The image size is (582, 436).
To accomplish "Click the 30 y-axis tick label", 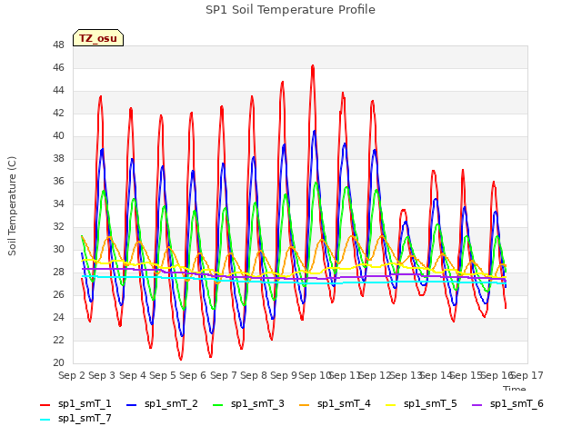I will [x=58, y=250].
